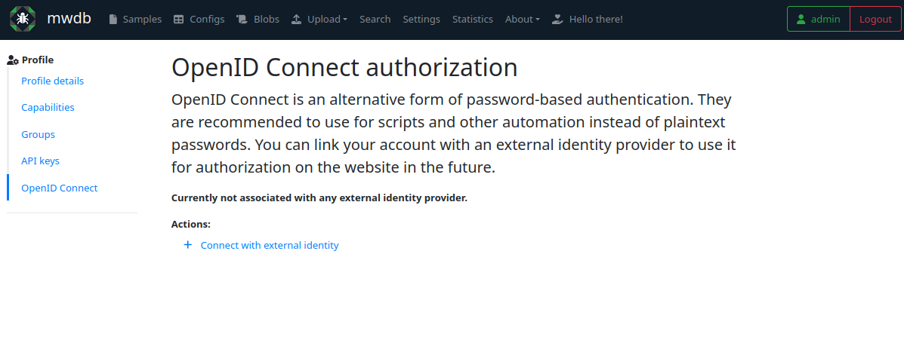Go to the Blobs page

pos(258,19)
